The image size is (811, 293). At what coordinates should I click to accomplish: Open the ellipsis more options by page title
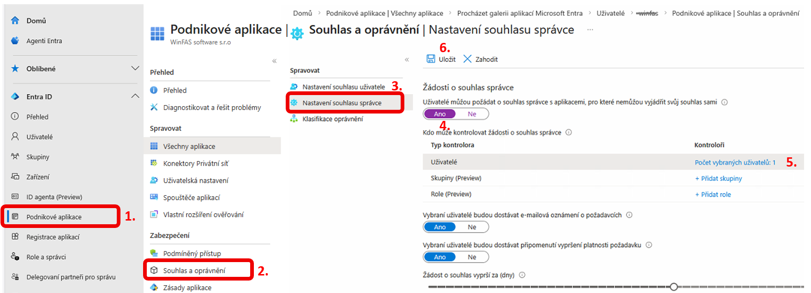(590, 30)
